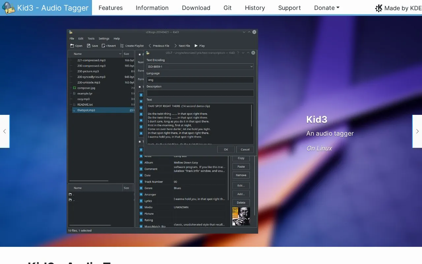
Task: Open the Features page
Action: point(110,8)
